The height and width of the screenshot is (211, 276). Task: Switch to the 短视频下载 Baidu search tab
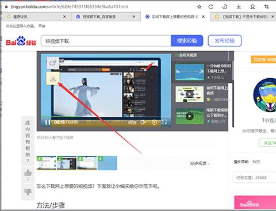click(106, 17)
